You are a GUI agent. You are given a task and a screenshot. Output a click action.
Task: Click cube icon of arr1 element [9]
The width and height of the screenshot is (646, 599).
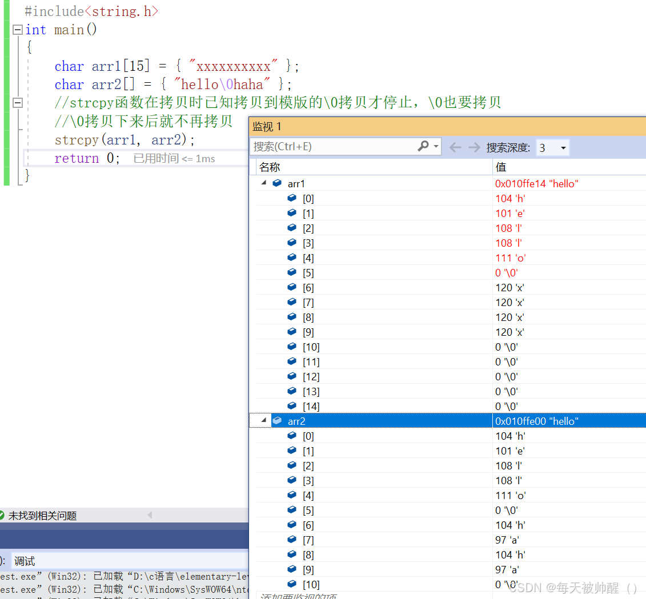tap(292, 331)
